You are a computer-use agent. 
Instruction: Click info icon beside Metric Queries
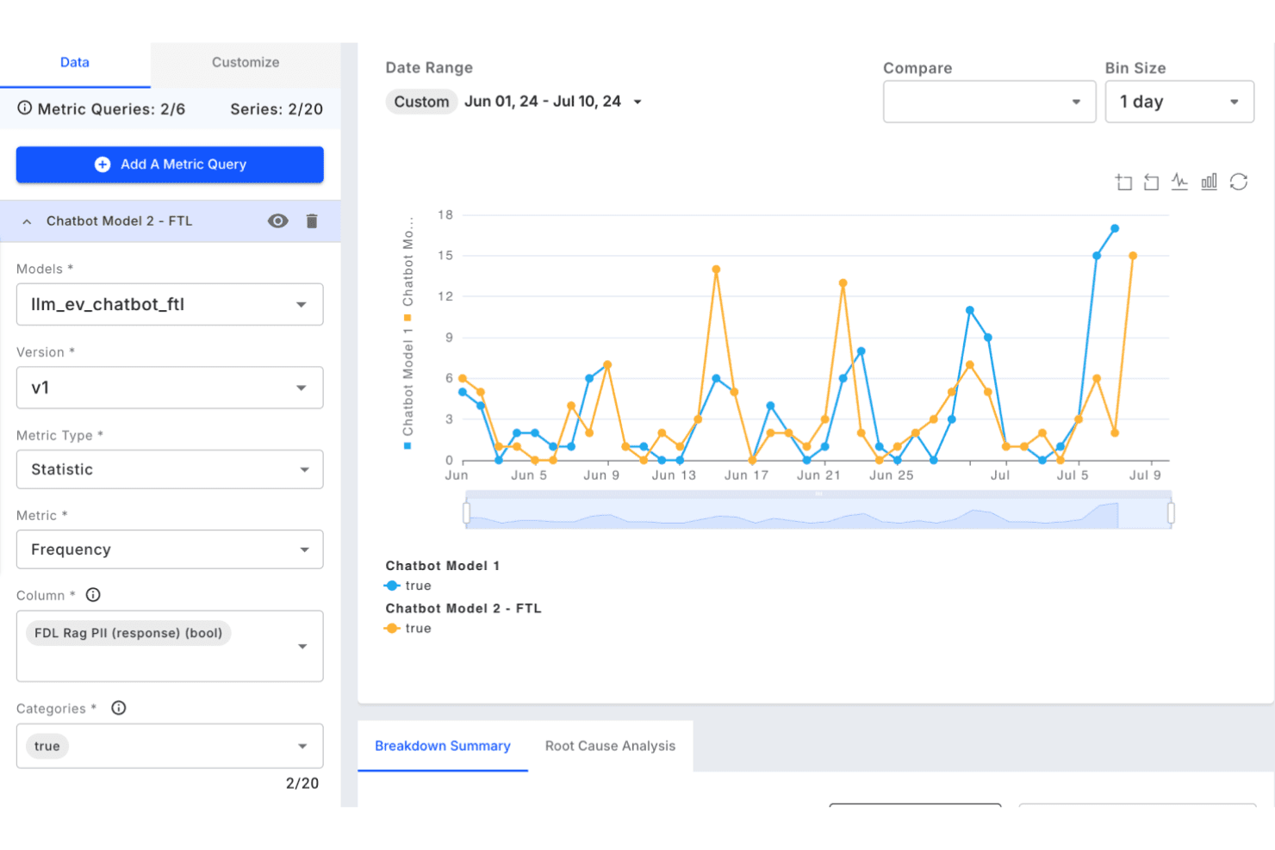click(x=25, y=108)
